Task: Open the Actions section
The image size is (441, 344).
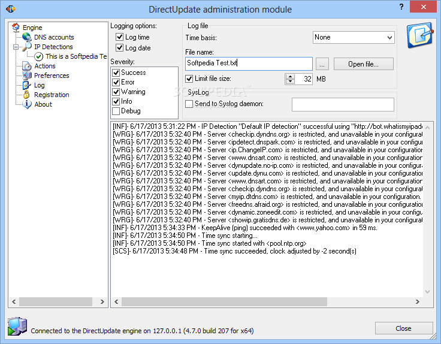Action: point(45,66)
